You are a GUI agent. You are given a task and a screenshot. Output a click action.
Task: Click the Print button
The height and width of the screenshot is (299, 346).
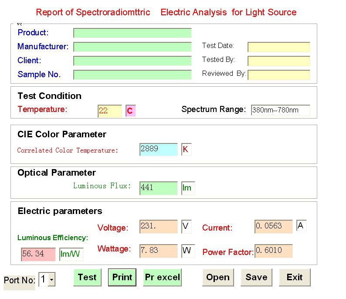(122, 277)
